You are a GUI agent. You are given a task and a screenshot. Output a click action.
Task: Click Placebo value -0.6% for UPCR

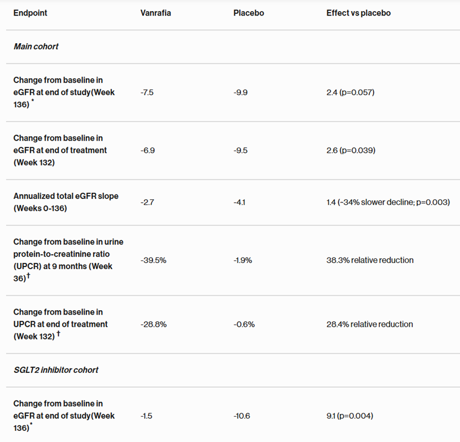point(244,325)
